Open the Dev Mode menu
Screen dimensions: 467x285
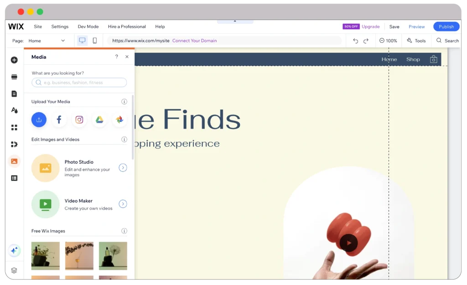coord(88,26)
